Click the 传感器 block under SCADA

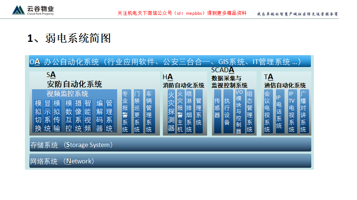click(217, 111)
